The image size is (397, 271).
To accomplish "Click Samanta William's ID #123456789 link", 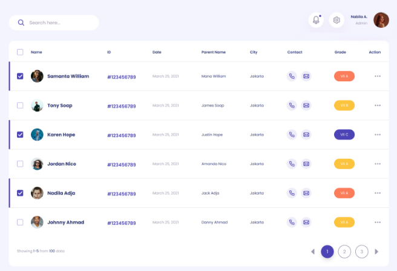I will 121,77.
